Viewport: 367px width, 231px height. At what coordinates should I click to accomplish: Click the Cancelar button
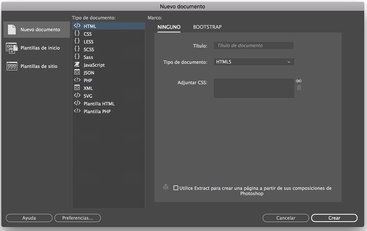[x=286, y=218]
